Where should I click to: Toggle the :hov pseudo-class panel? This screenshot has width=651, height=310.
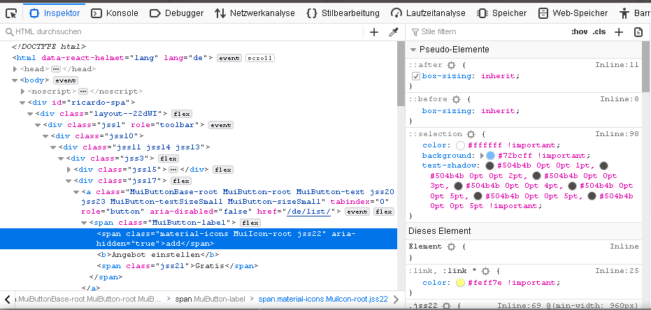click(x=579, y=32)
